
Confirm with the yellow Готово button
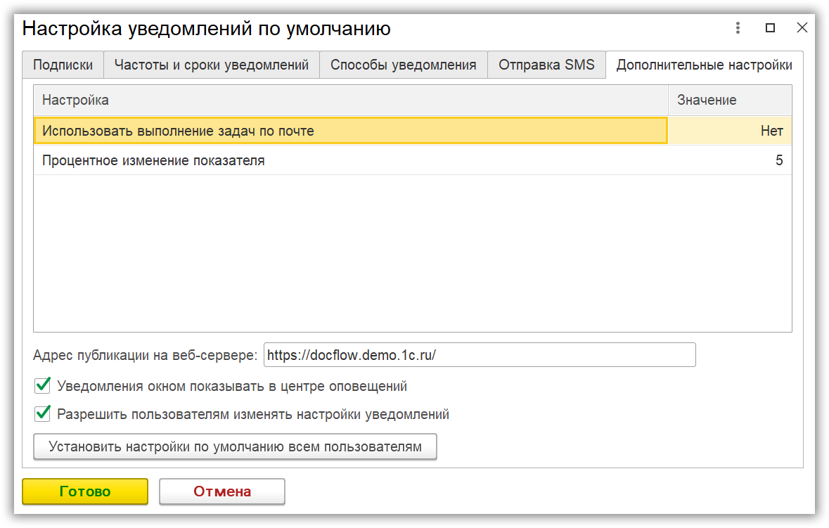(85, 491)
